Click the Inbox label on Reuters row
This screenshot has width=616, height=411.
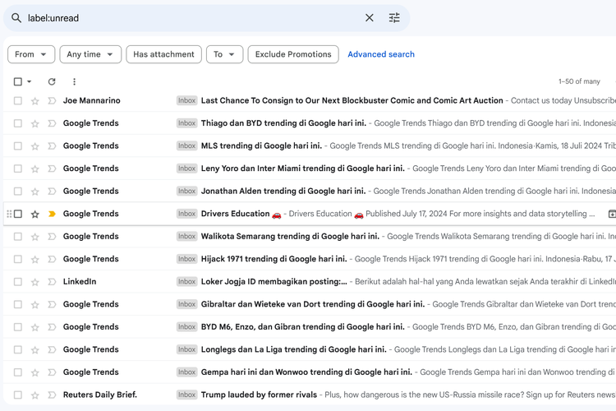[x=186, y=395]
